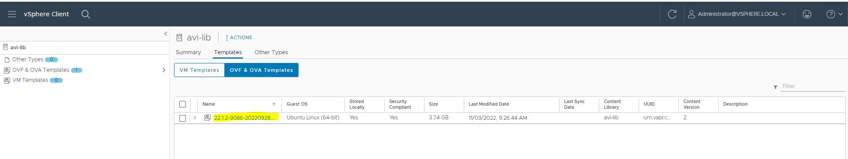Collapse the left navigation panel

166,33
